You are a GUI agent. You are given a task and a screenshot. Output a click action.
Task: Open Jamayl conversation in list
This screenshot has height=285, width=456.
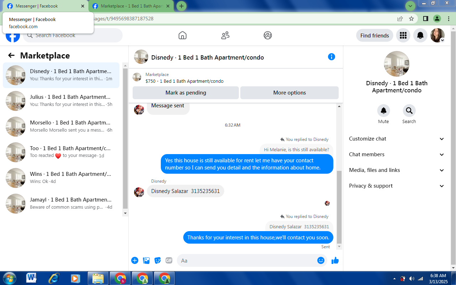tap(61, 204)
